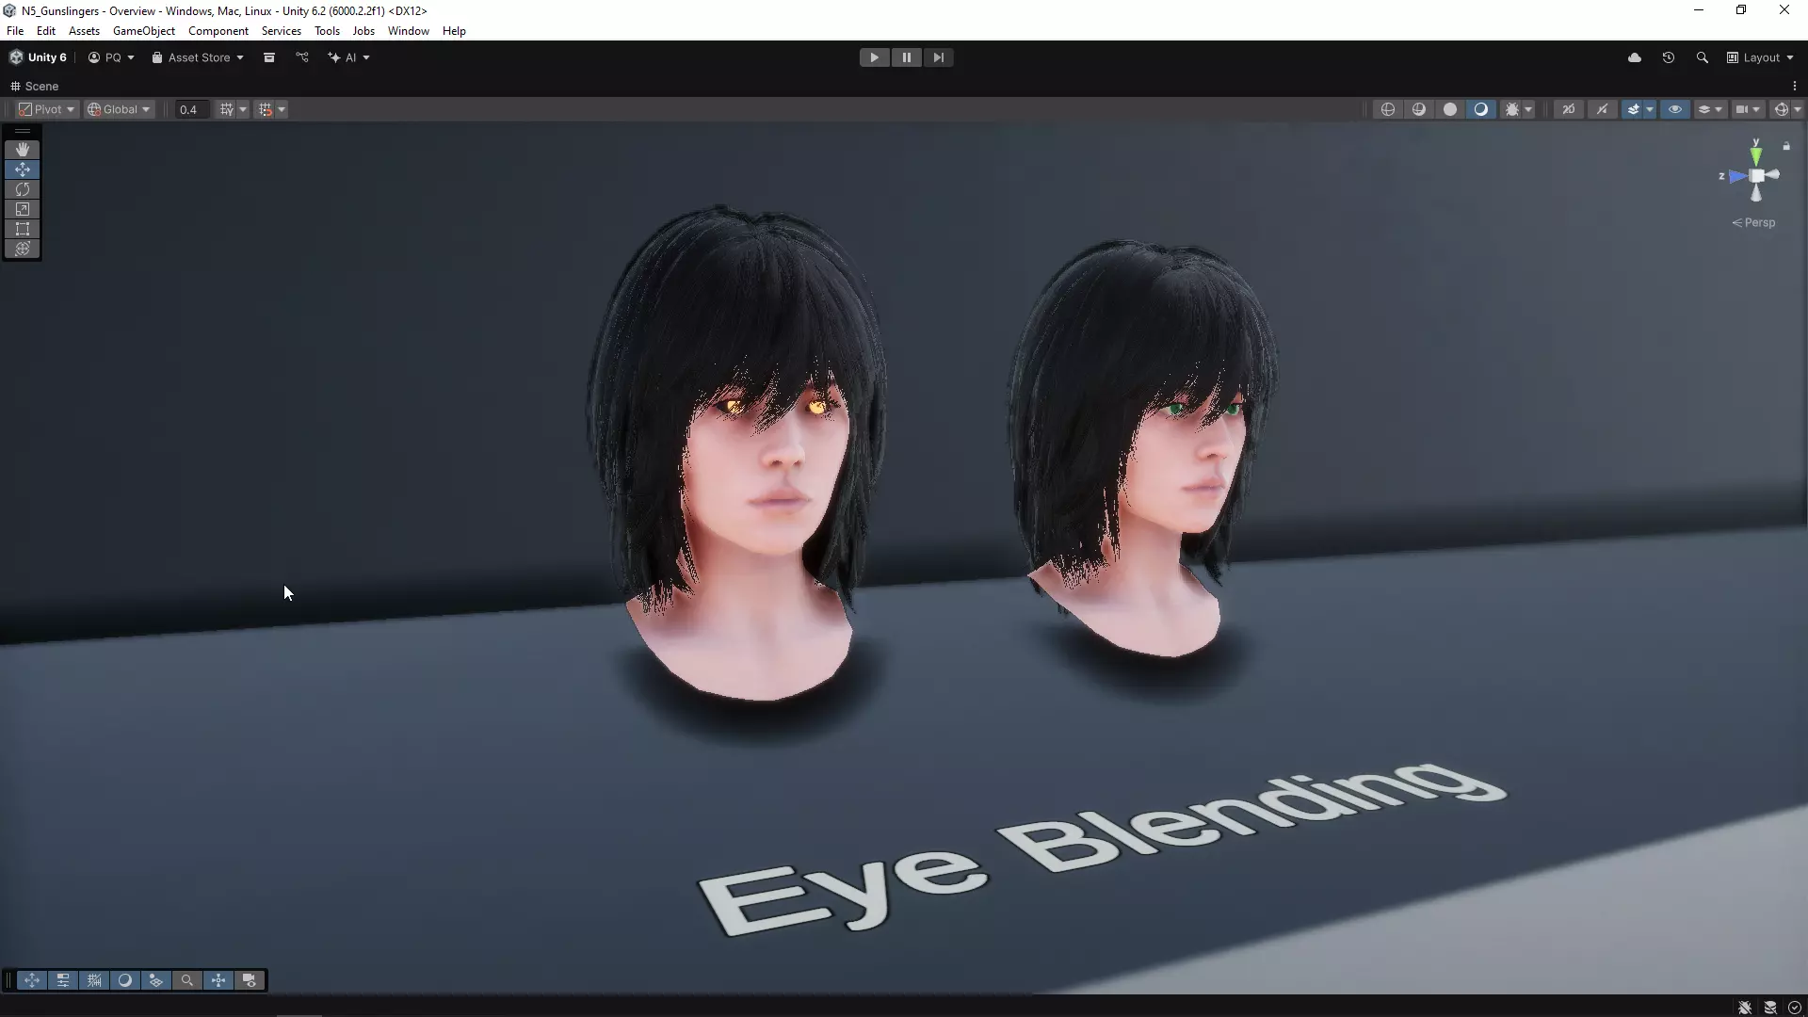Select the Rotate tool
Image resolution: width=1808 pixels, height=1017 pixels.
23,189
